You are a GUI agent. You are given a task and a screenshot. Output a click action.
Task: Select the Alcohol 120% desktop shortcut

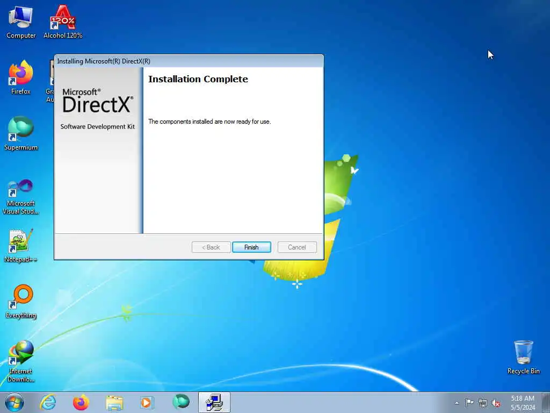63,22
